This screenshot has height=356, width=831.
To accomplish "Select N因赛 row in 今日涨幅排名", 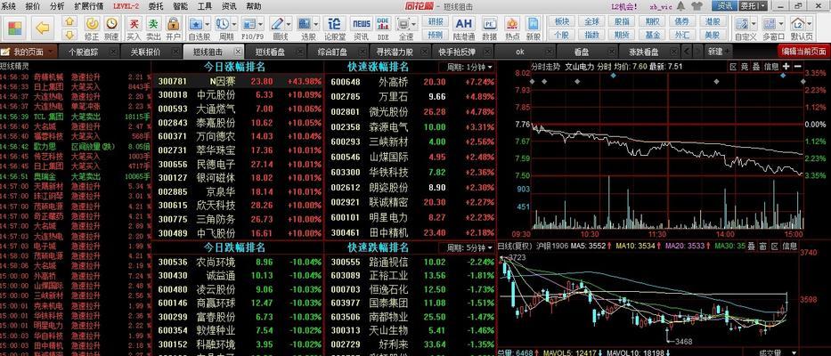I will click(x=239, y=82).
